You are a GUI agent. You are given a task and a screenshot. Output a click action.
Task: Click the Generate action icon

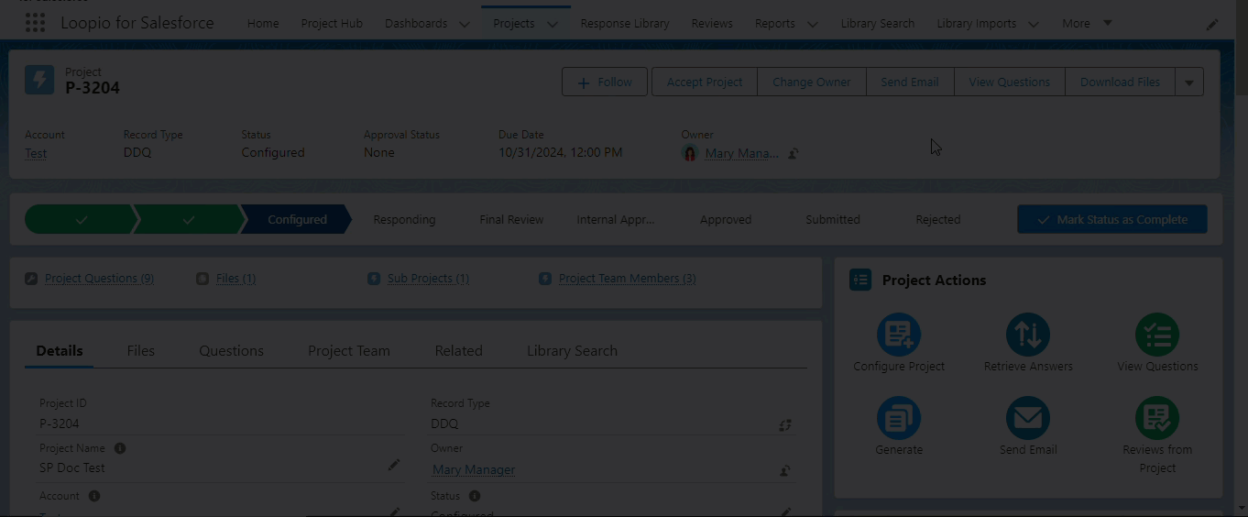899,418
